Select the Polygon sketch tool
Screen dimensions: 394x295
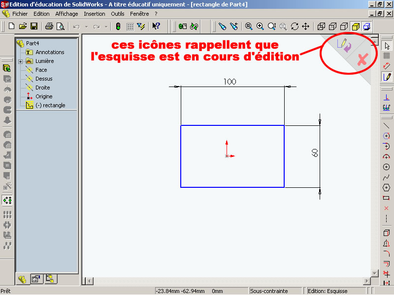(386, 188)
